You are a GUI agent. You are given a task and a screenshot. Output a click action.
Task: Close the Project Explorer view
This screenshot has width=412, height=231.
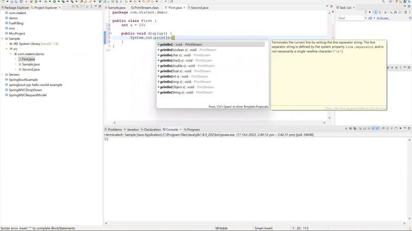(60, 8)
